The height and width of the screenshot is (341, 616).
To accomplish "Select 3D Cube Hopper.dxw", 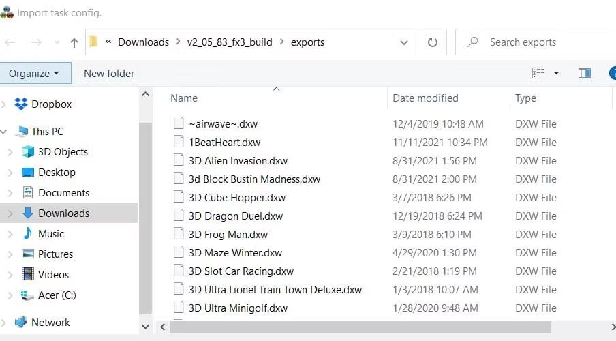I will (237, 198).
